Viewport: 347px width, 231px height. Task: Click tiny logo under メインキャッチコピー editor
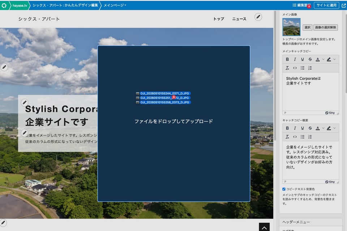coord(330,113)
